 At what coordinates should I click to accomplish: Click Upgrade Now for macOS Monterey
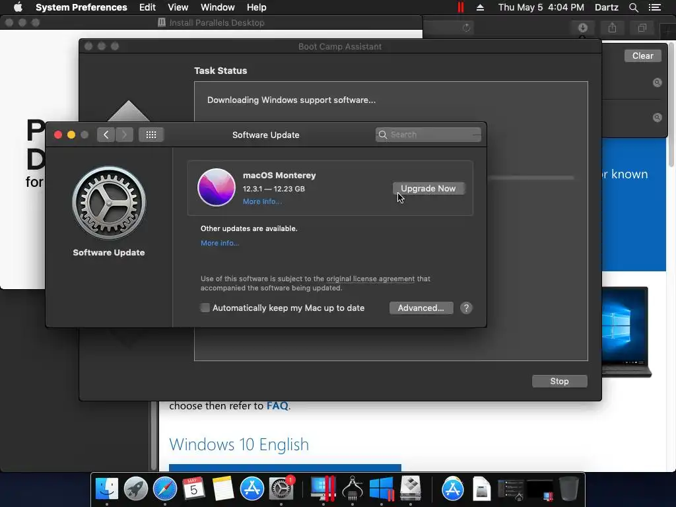pyautogui.click(x=428, y=188)
